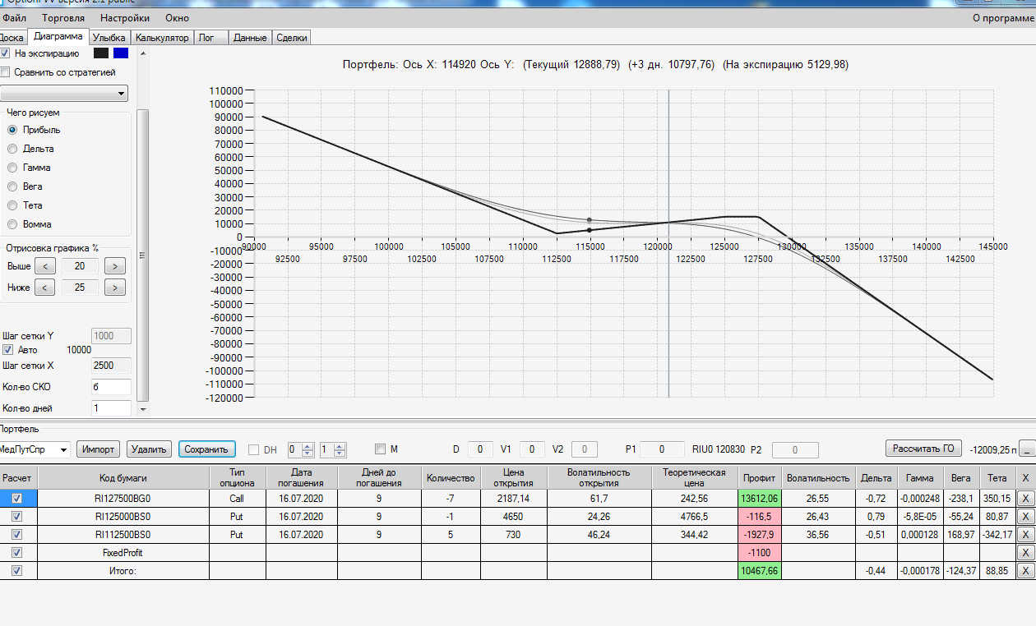The height and width of the screenshot is (626, 1036).
Task: Open the strategy comparison dropdown
Action: [65, 93]
